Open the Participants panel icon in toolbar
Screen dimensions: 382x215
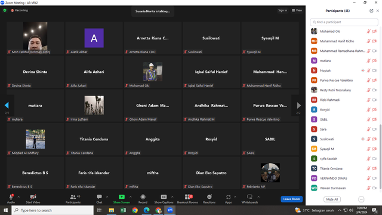coord(73,196)
